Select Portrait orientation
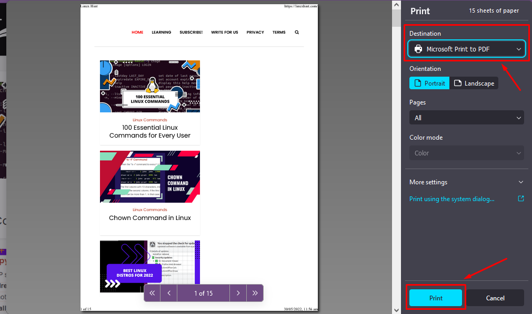The height and width of the screenshot is (314, 532). [429, 83]
